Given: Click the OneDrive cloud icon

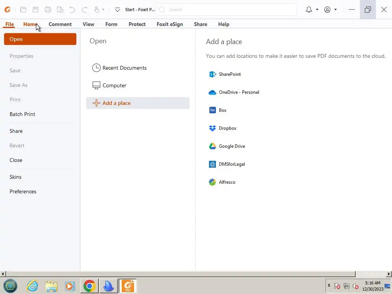Looking at the screenshot, I should tap(212, 93).
